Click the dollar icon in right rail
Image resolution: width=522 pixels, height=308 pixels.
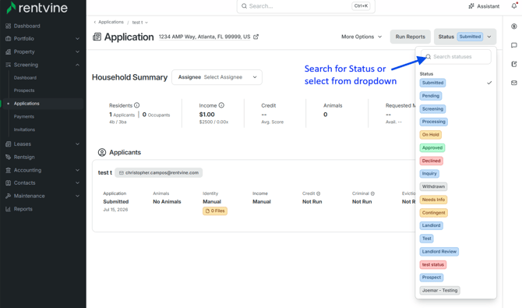(x=514, y=27)
